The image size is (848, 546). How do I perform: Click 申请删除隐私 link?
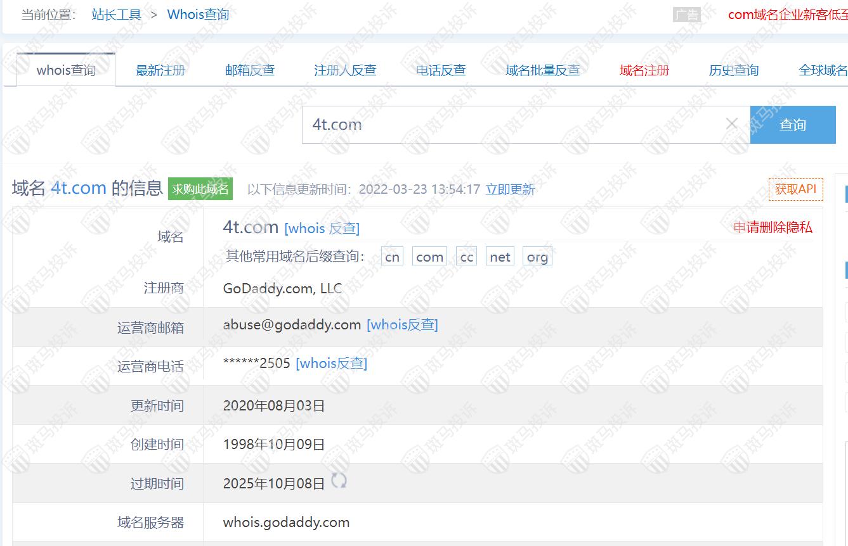(x=773, y=227)
